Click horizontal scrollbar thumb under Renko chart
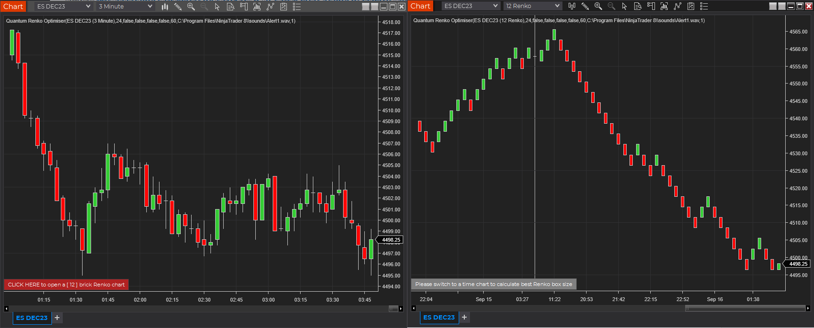814x328 pixels. [x=745, y=308]
